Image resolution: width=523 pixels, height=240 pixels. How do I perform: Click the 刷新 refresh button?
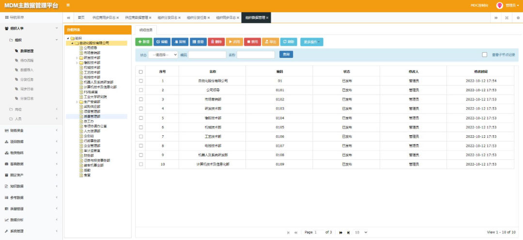click(x=289, y=42)
